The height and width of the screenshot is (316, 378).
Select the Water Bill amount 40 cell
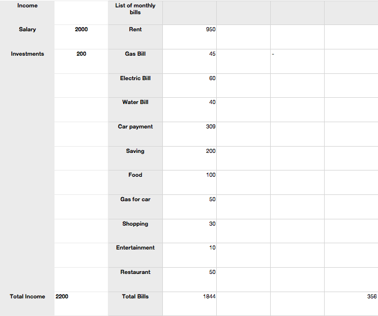(190, 109)
